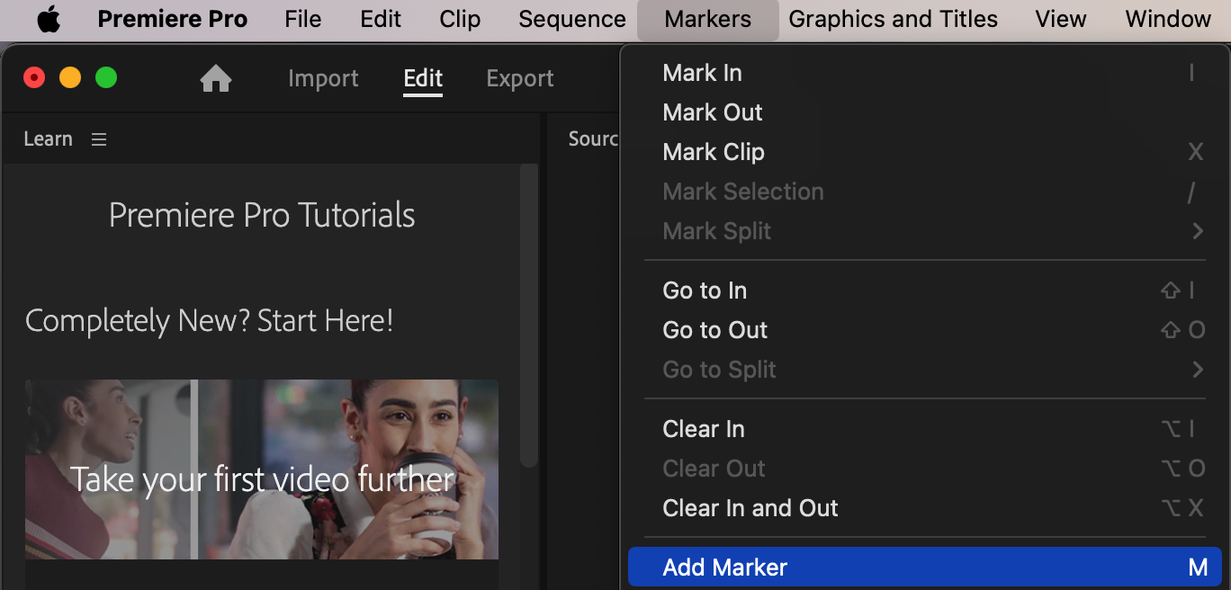The height and width of the screenshot is (590, 1231).
Task: Choose Mark Out from the menu
Action: point(925,112)
